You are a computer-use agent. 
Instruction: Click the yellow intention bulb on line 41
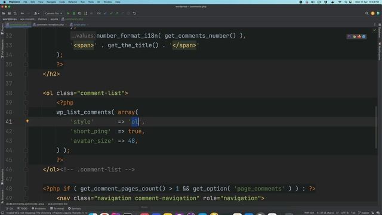tap(27, 121)
